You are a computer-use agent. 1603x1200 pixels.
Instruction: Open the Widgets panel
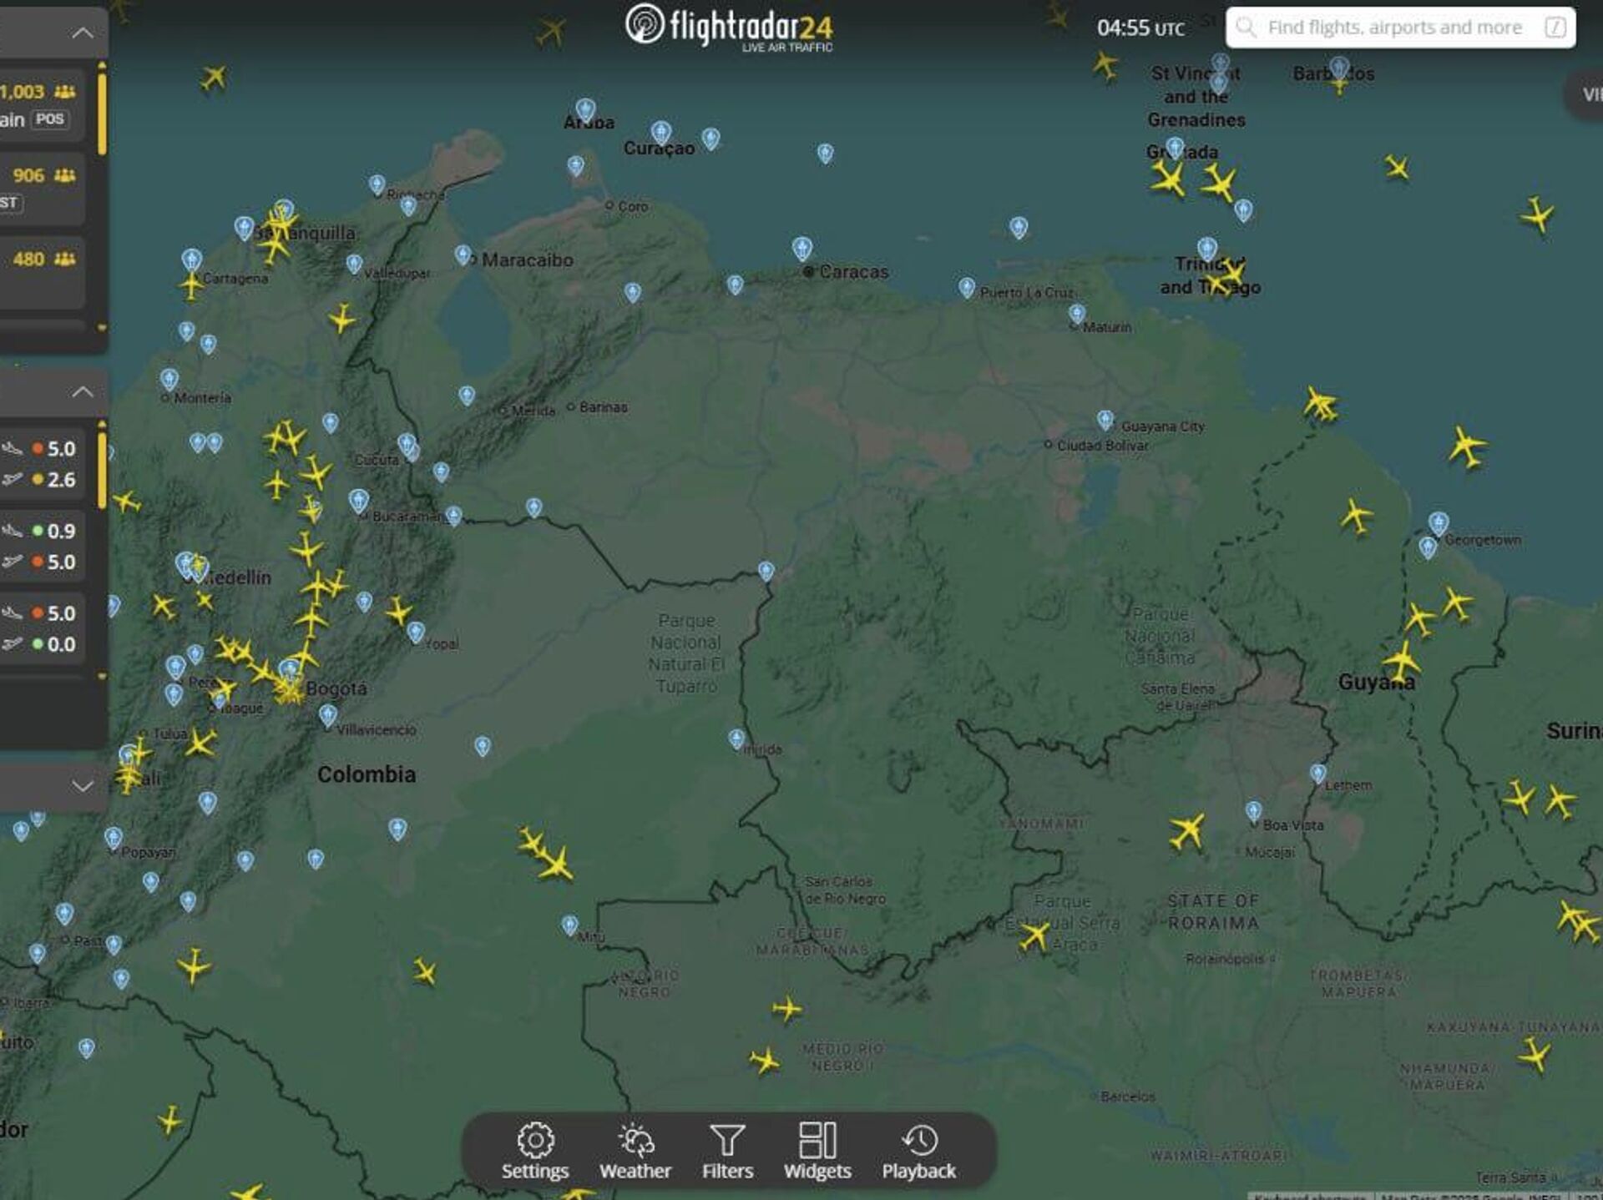tap(817, 1152)
